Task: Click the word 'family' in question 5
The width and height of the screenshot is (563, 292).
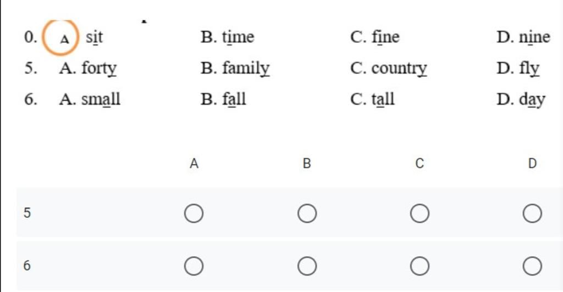Action: tap(246, 69)
